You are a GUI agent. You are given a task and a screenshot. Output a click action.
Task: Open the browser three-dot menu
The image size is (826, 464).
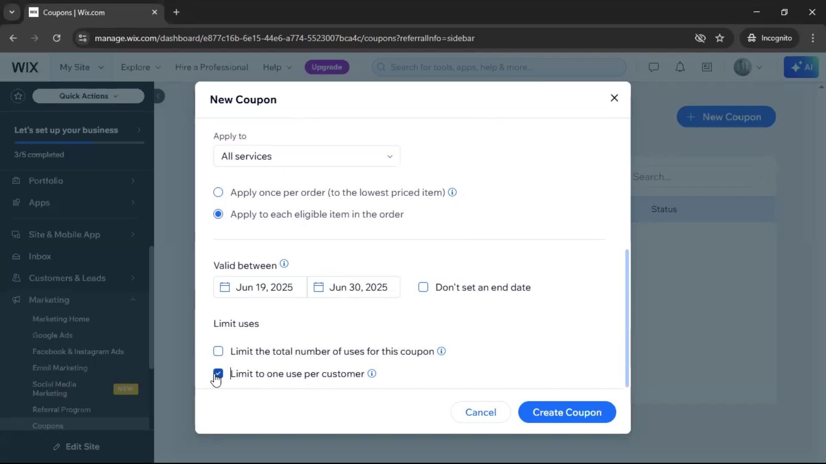point(813,38)
